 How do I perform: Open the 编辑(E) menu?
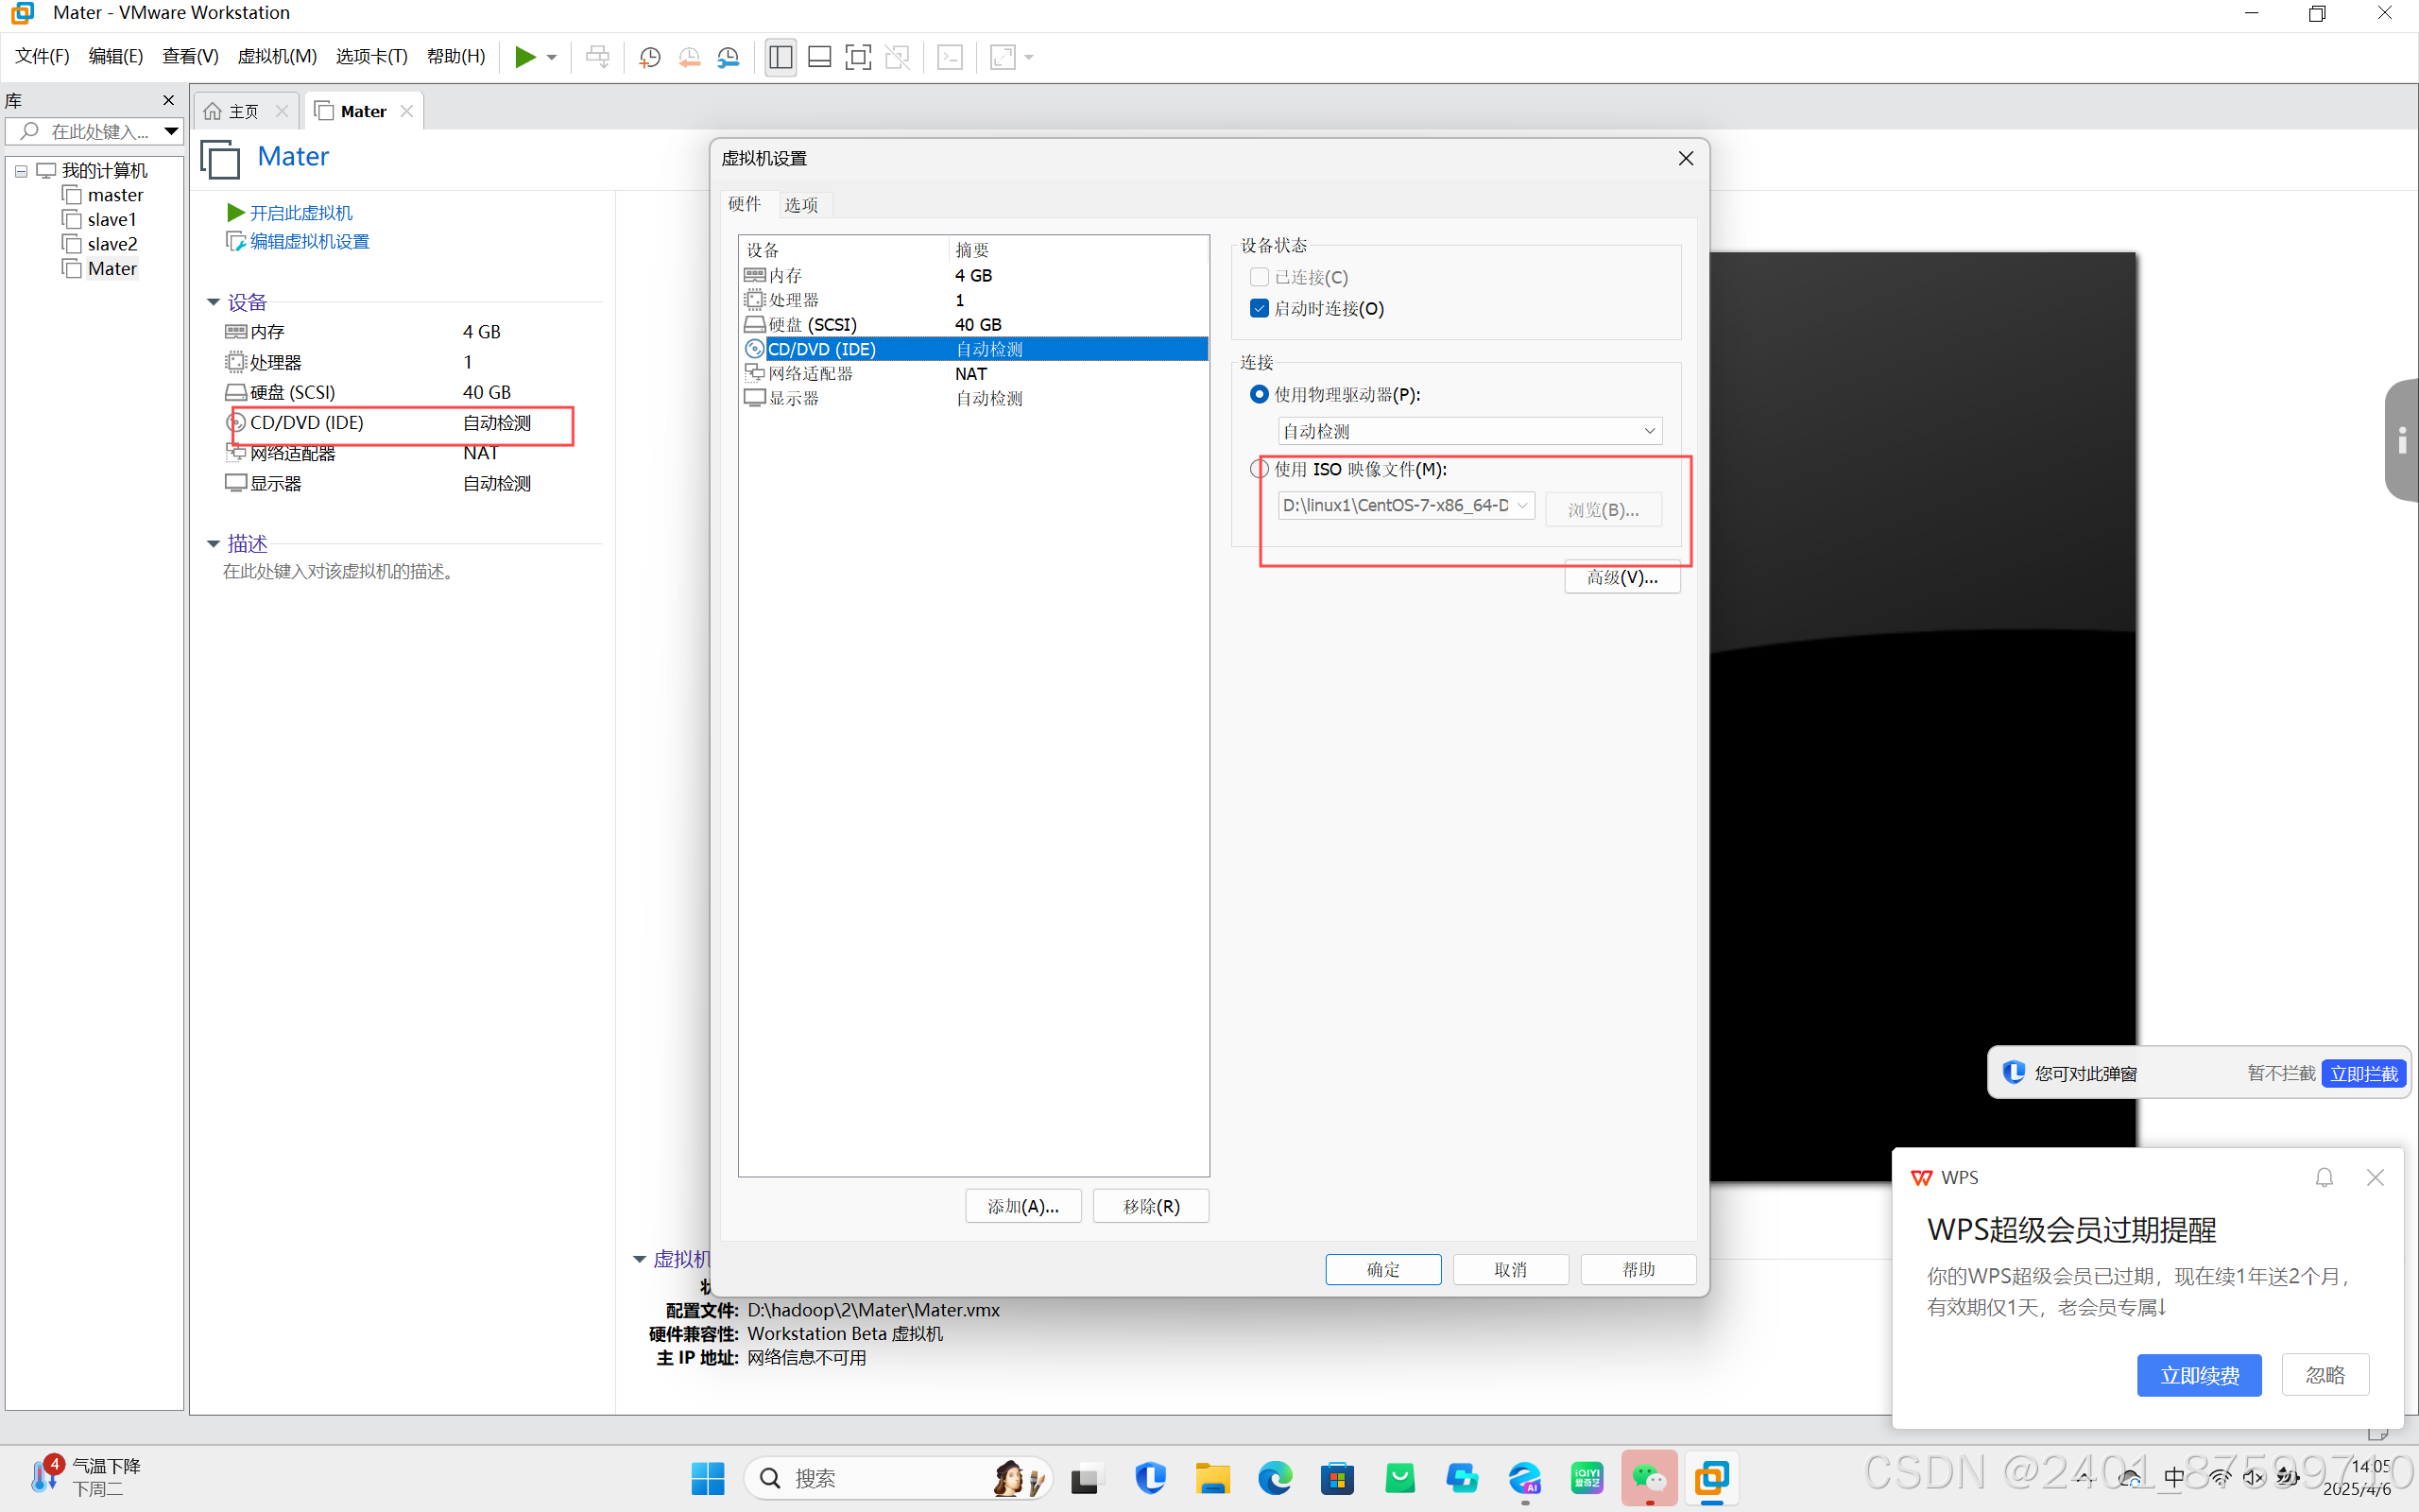click(116, 56)
